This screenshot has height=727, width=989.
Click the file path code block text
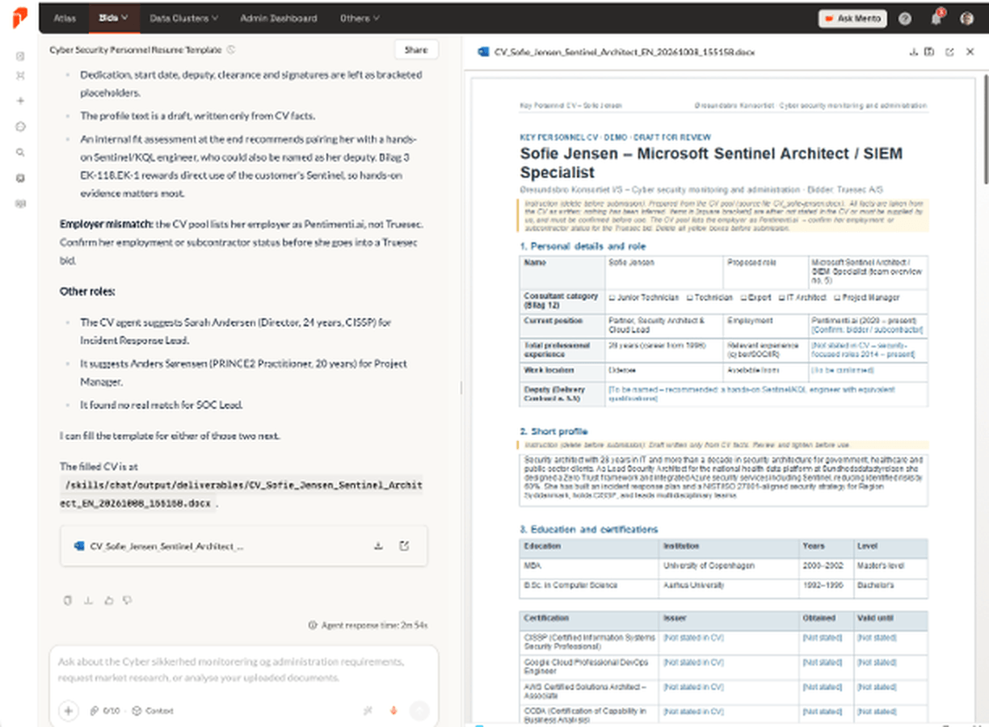[x=242, y=493]
